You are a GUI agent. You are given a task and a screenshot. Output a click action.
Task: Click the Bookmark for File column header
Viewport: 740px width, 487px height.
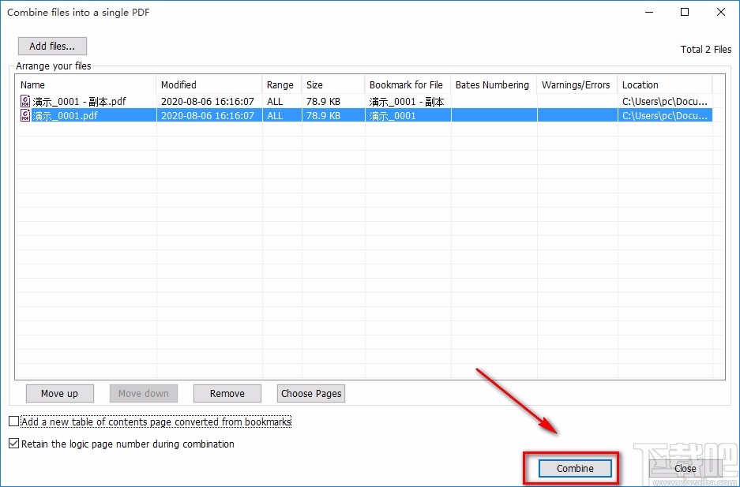point(407,84)
